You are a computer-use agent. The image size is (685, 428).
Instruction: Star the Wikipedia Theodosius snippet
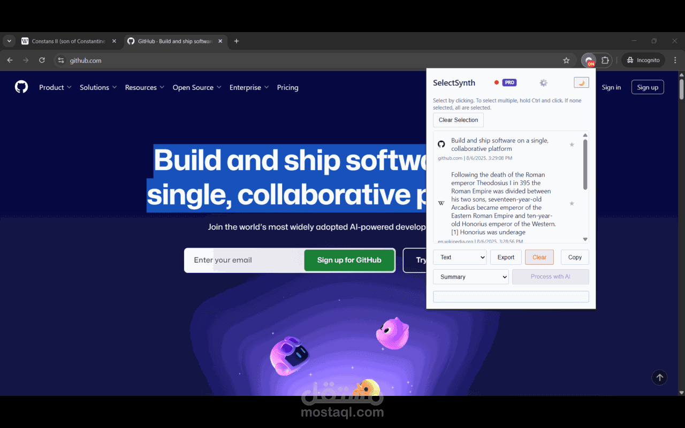pyautogui.click(x=572, y=203)
